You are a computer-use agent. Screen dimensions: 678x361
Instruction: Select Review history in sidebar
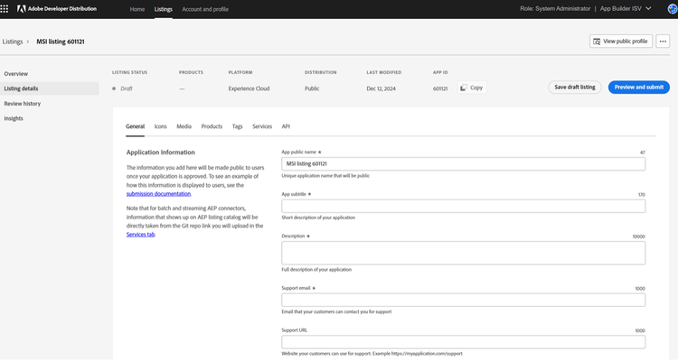tap(23, 104)
